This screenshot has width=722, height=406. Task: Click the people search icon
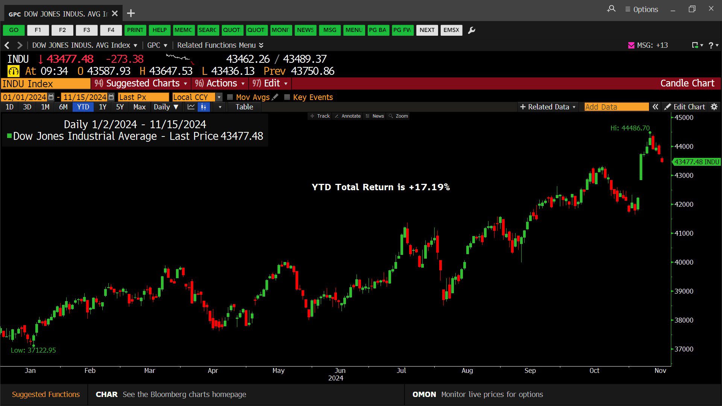pyautogui.click(x=611, y=9)
